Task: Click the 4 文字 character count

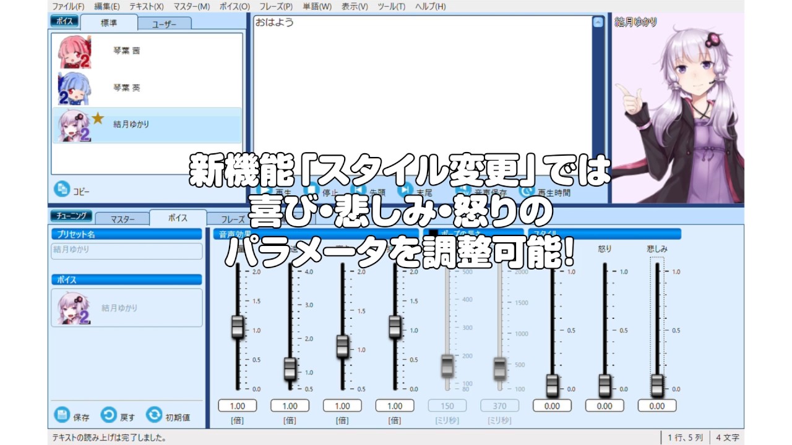Action: pos(727,438)
